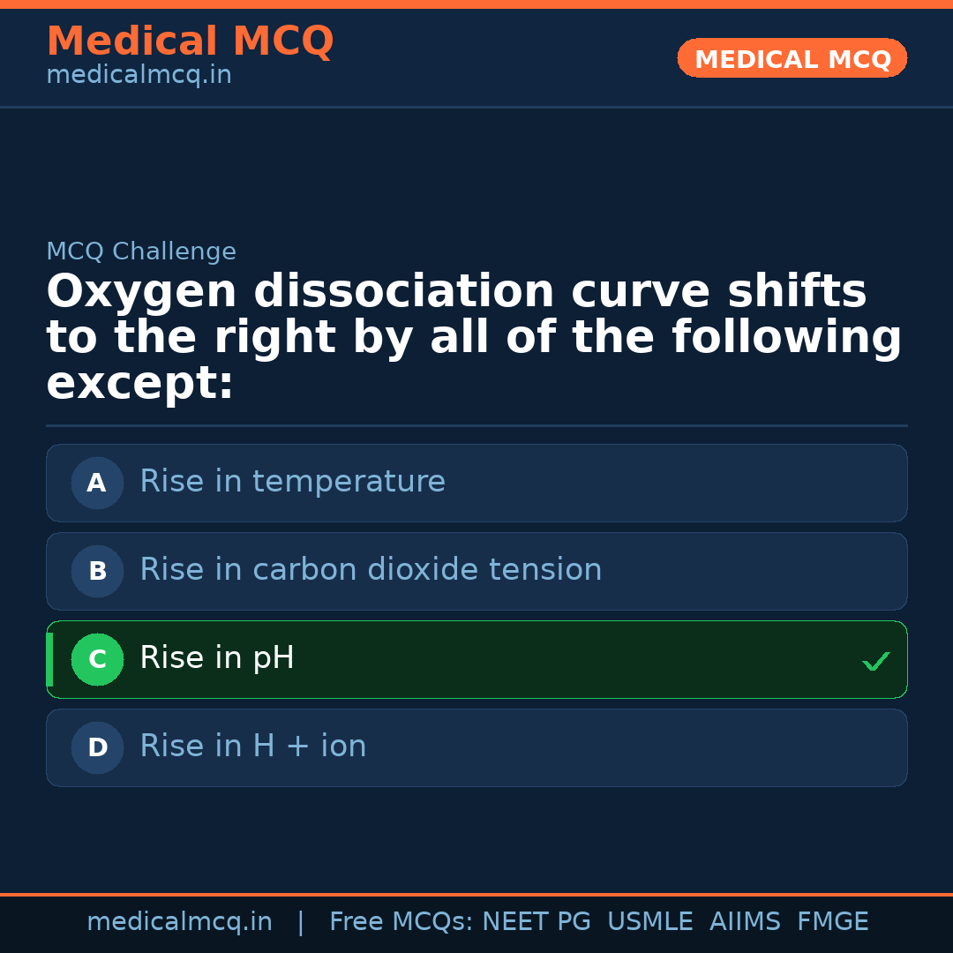This screenshot has height=953, width=953.
Task: Click the Medical MCQ header title
Action: 190,41
